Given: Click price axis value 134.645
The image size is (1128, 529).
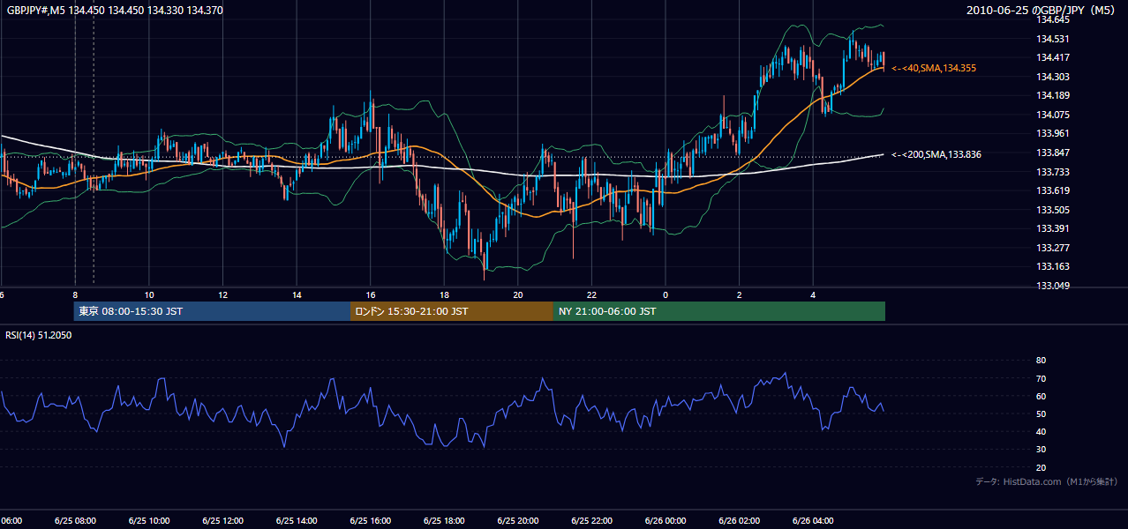Looking at the screenshot, I should pos(1053,19).
